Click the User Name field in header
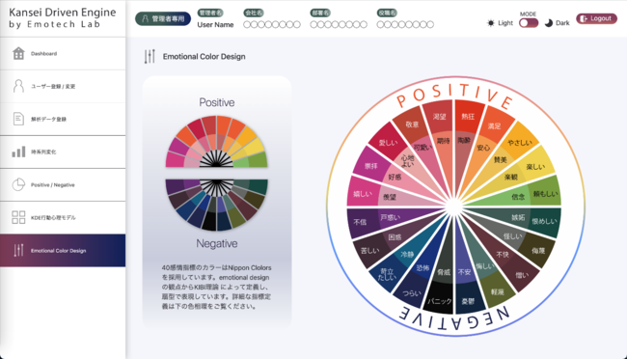627x359 pixels. coord(215,25)
